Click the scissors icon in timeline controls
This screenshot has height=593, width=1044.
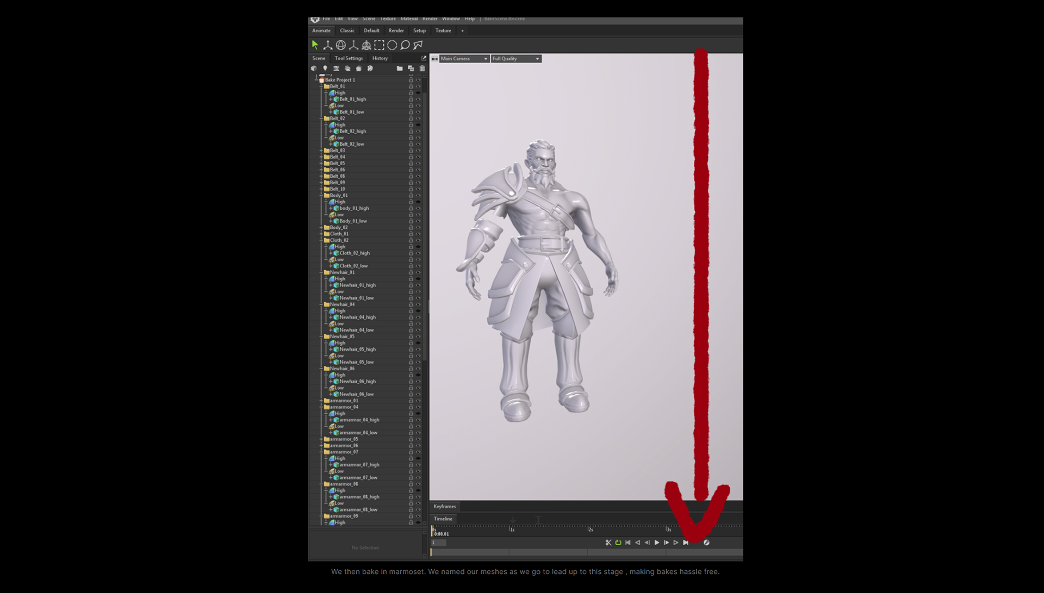click(x=608, y=542)
